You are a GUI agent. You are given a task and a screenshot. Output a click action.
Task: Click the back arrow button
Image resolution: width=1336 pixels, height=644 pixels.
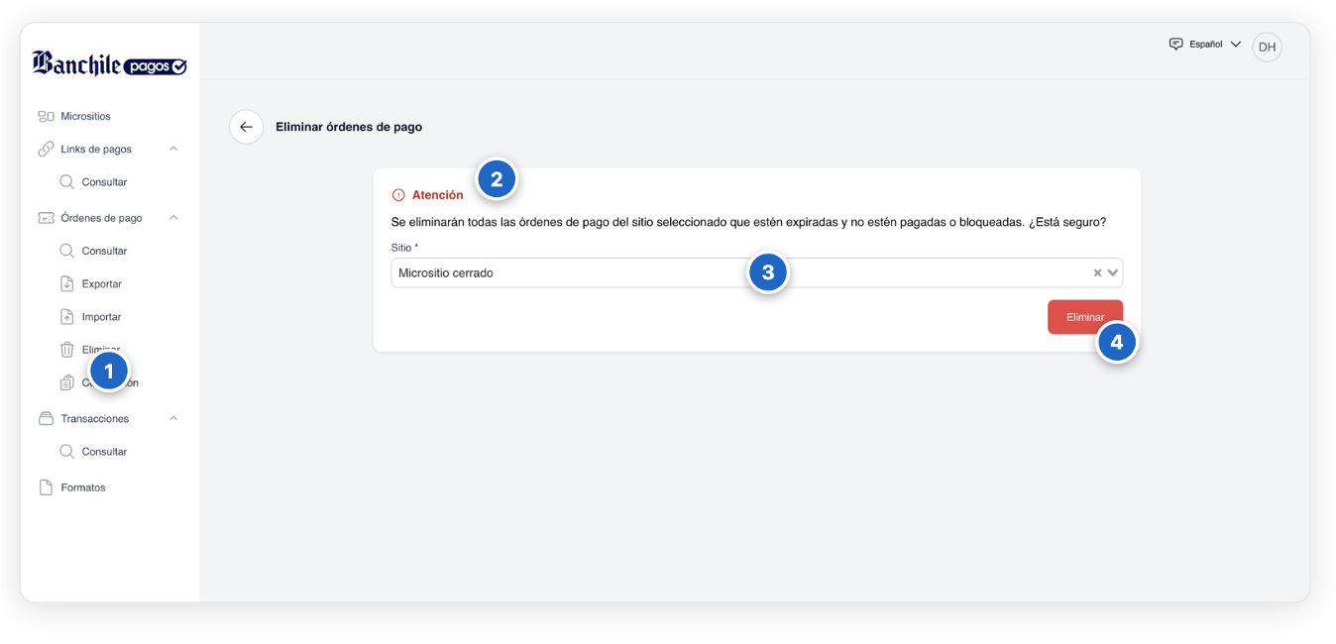coord(246,127)
